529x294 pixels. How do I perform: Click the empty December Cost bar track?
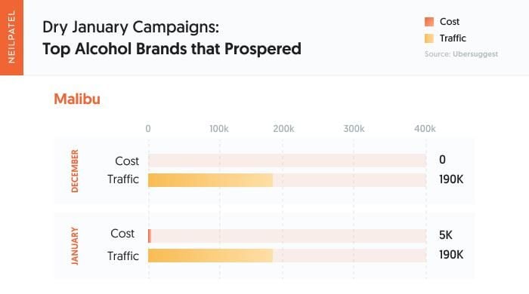(x=287, y=161)
